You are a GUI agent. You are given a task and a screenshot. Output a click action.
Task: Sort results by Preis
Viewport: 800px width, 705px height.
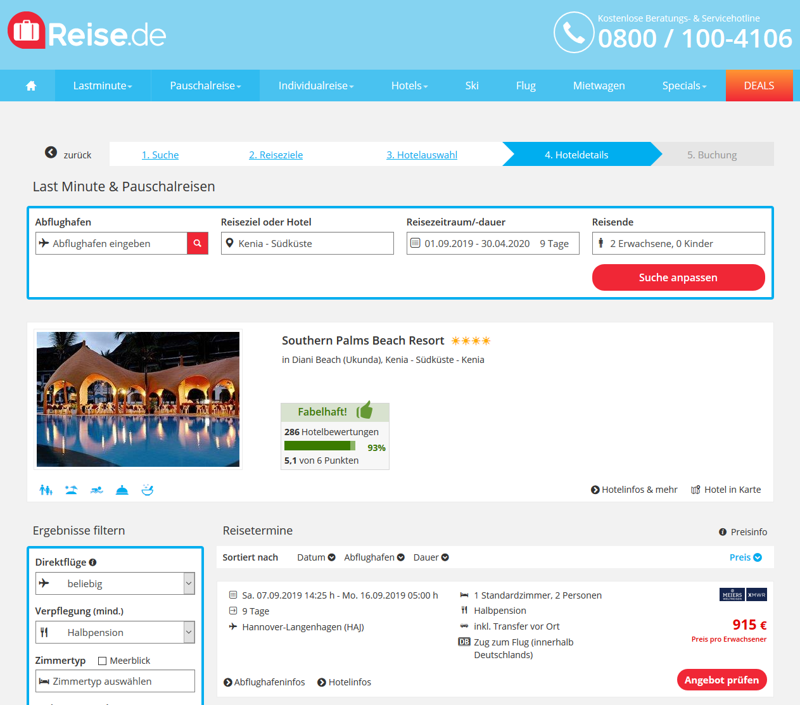pyautogui.click(x=746, y=557)
